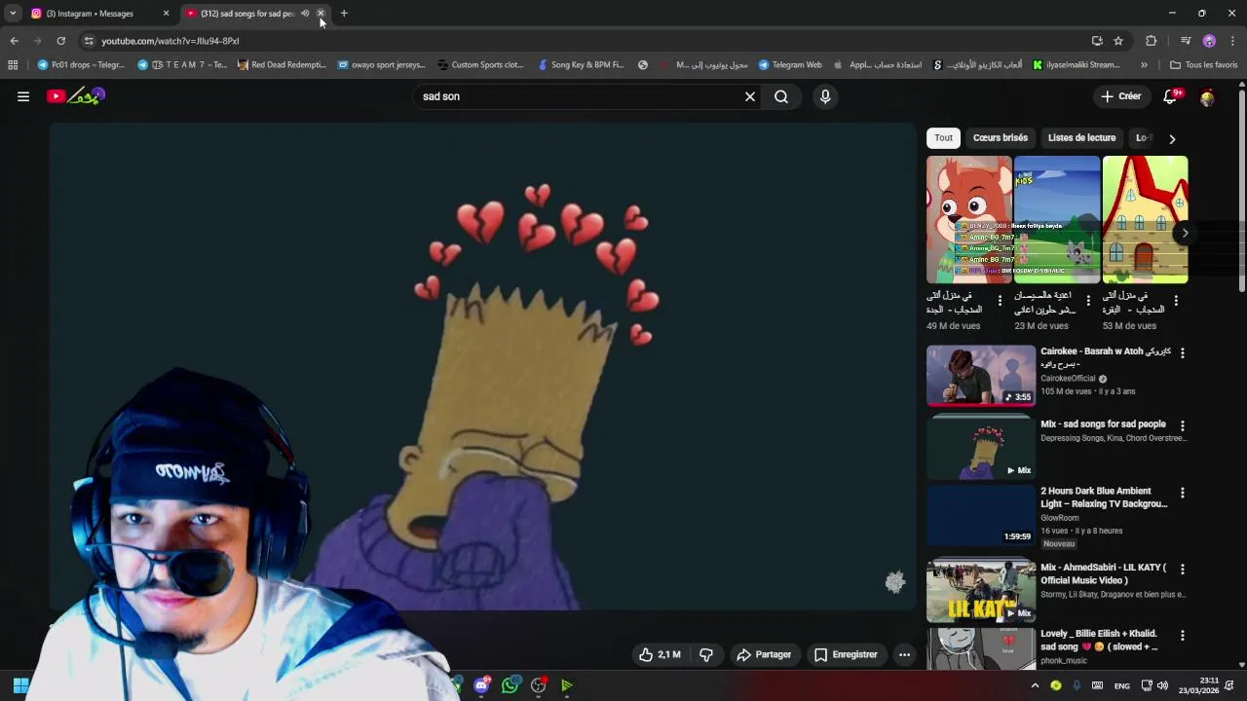Open a new browser tab

tap(344, 14)
